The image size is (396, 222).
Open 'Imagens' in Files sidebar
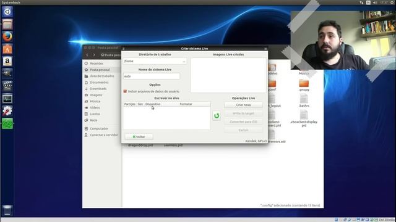tap(96, 95)
